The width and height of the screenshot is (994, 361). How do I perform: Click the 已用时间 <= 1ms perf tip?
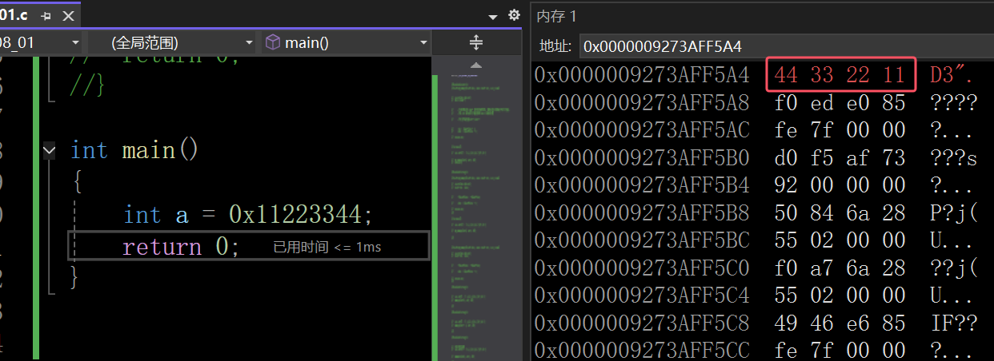[x=327, y=247]
